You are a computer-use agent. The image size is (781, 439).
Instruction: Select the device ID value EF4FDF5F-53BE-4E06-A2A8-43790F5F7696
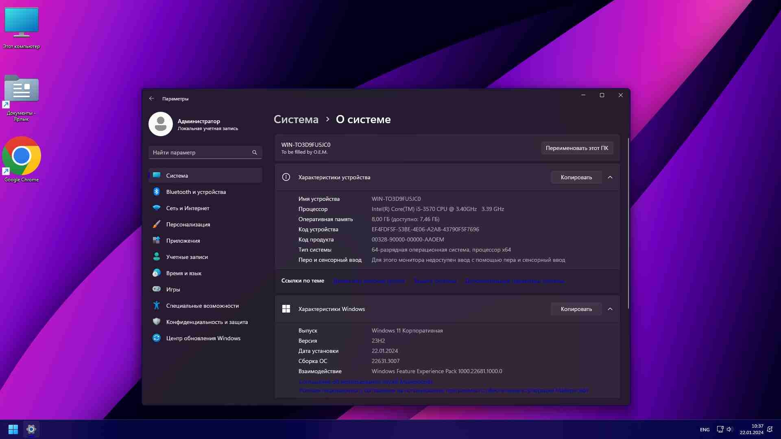point(425,229)
